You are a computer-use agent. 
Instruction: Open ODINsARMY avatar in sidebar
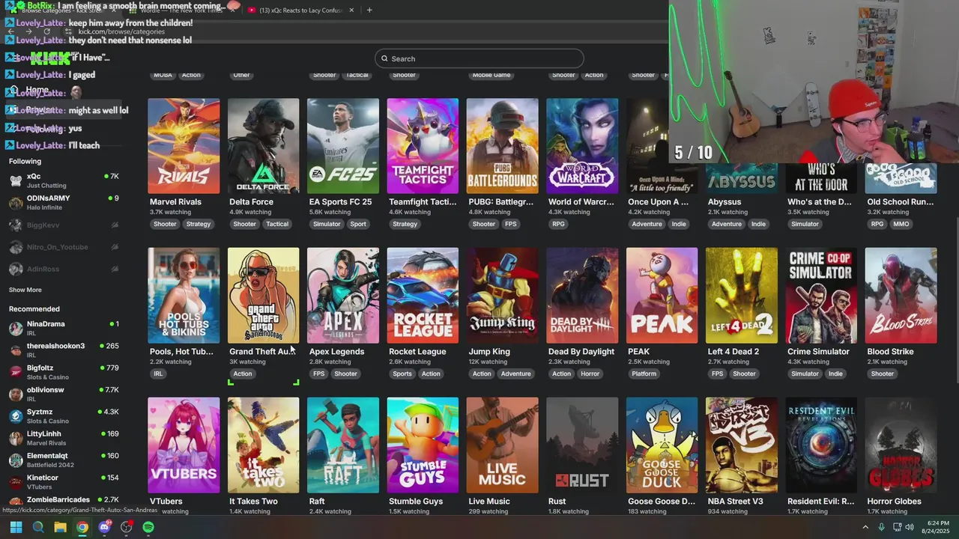point(16,203)
